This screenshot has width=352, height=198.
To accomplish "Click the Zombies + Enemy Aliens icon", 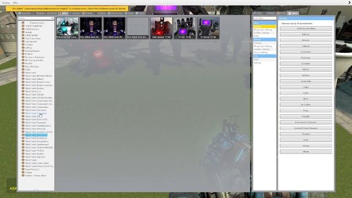I will pyautogui.click(x=23, y=175).
